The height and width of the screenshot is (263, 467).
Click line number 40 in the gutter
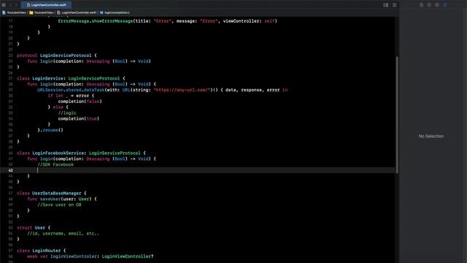[x=10, y=153]
